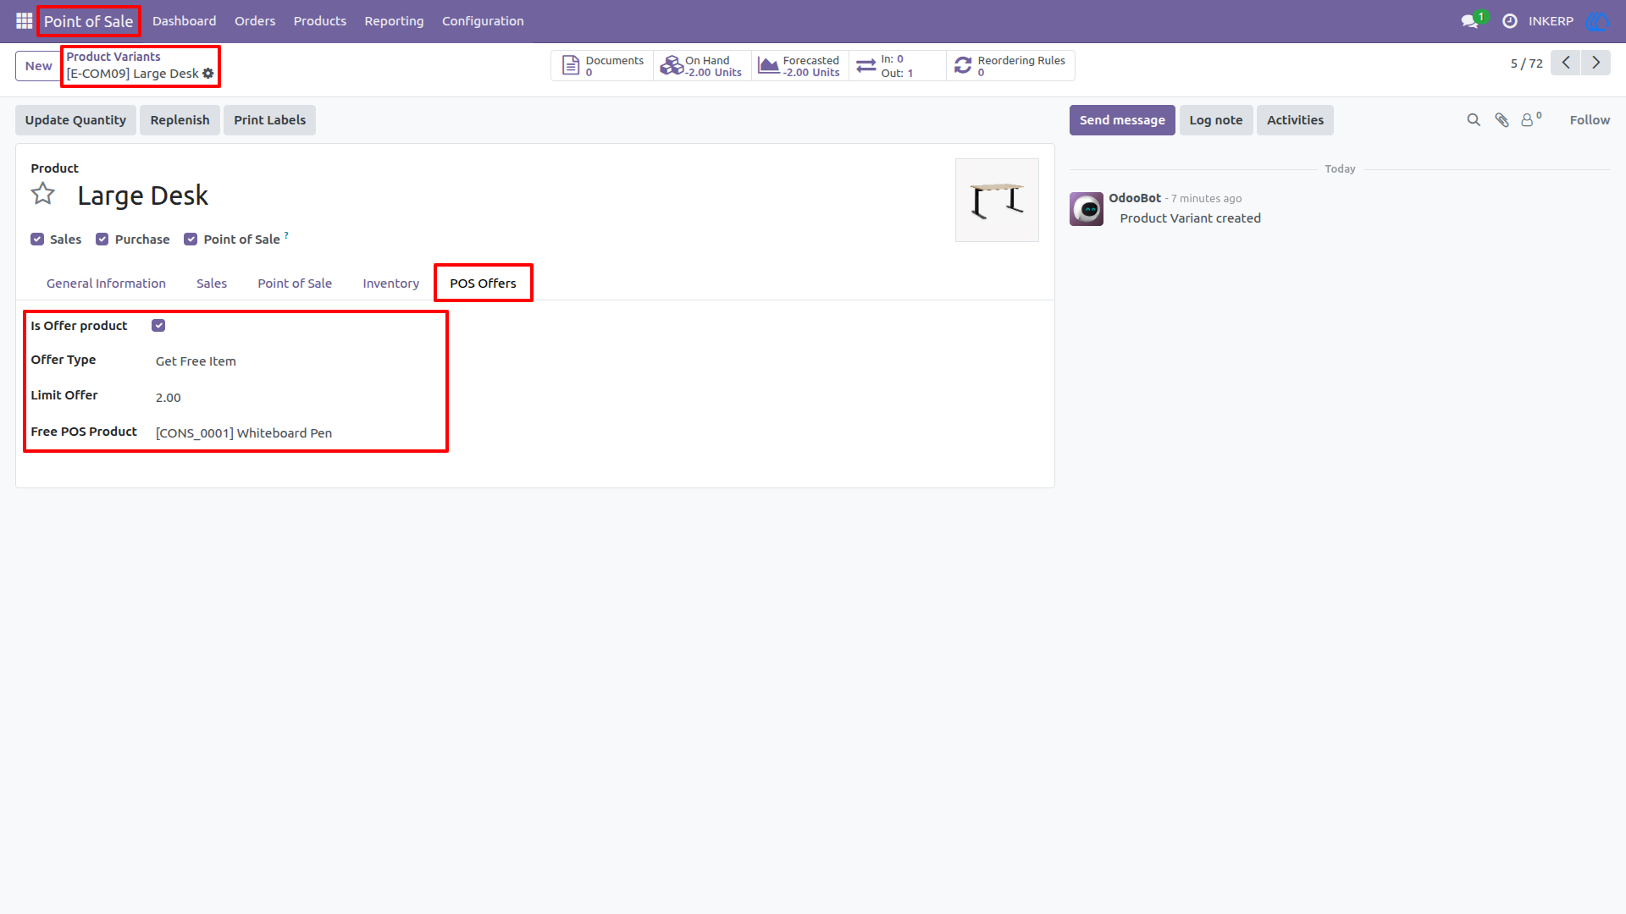
Task: Open the Products menu
Action: pyautogui.click(x=319, y=21)
